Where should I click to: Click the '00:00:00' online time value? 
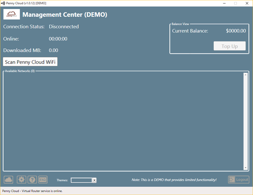58,39
